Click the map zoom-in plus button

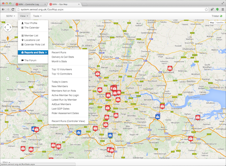(8, 45)
